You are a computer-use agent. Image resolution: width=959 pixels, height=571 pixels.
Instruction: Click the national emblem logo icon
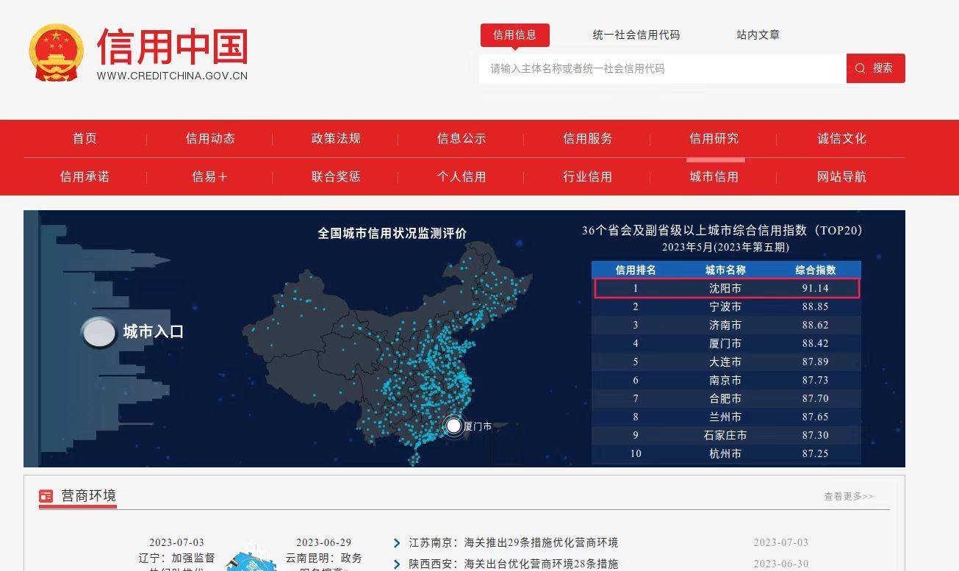pos(57,53)
